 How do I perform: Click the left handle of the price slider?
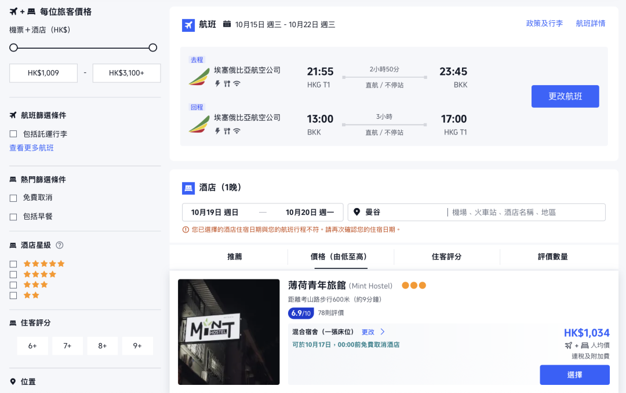[x=13, y=48]
